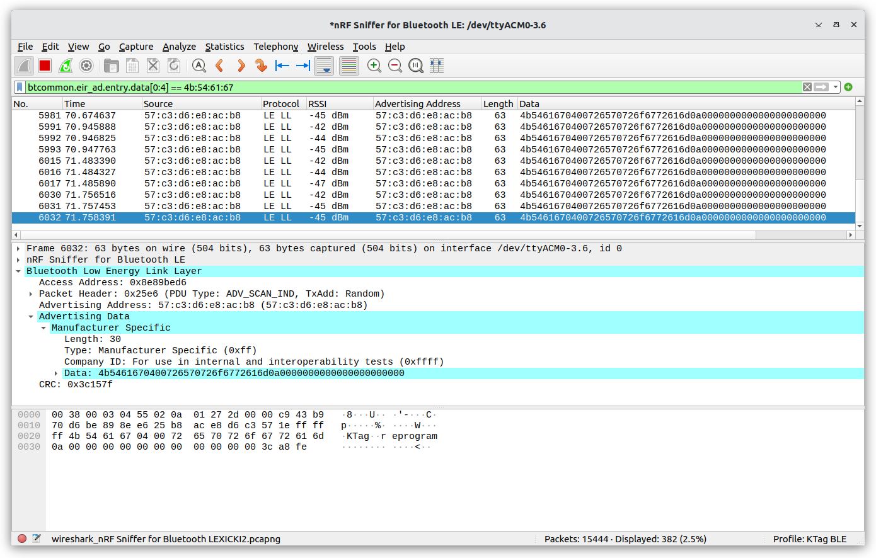The image size is (876, 558).
Task: Click the Start capturing packets shark fin icon
Action: pos(24,65)
